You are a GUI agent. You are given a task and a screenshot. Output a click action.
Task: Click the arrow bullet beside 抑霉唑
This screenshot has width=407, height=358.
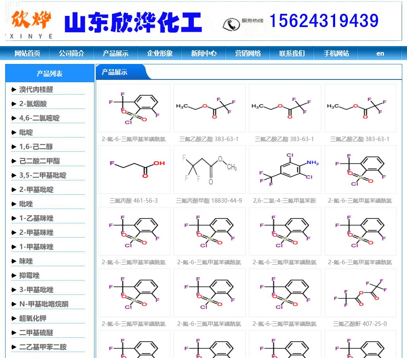(x=14, y=276)
